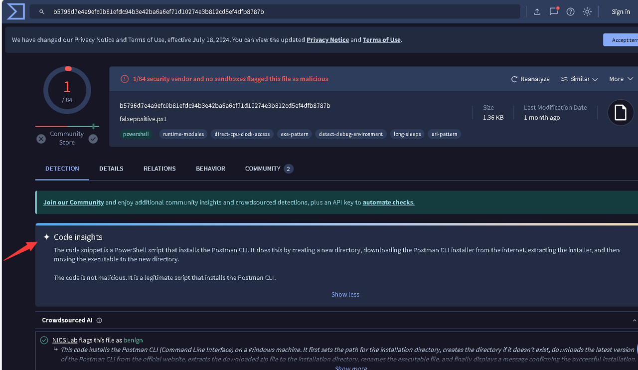The height and width of the screenshot is (370, 638).
Task: Toggle the light/dark theme sun icon
Action: tap(587, 11)
